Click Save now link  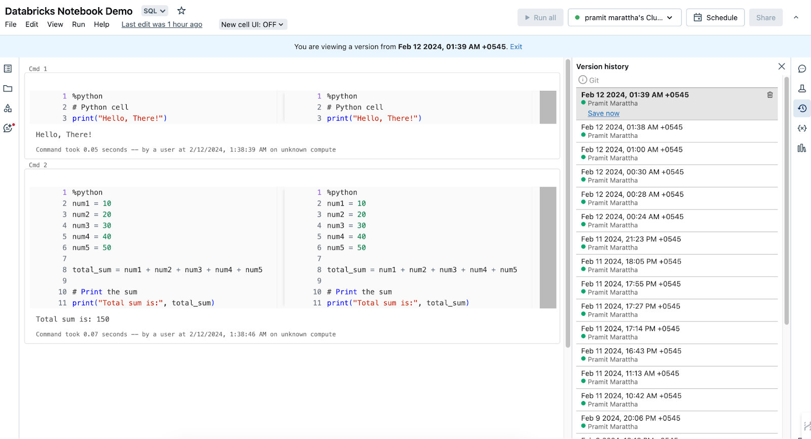click(x=603, y=114)
